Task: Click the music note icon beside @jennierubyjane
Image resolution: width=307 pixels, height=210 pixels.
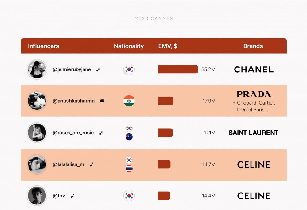Action: (98, 69)
